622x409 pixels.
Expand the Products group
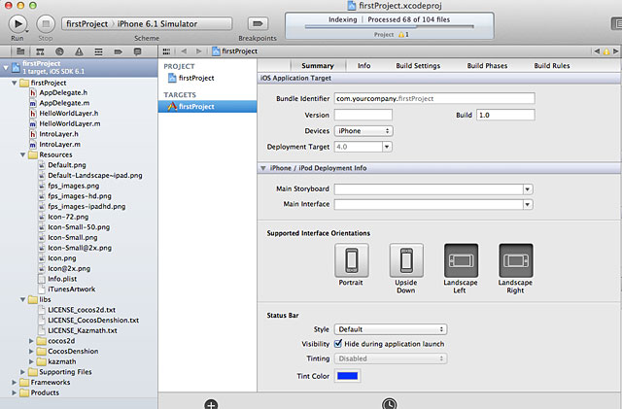click(x=15, y=392)
